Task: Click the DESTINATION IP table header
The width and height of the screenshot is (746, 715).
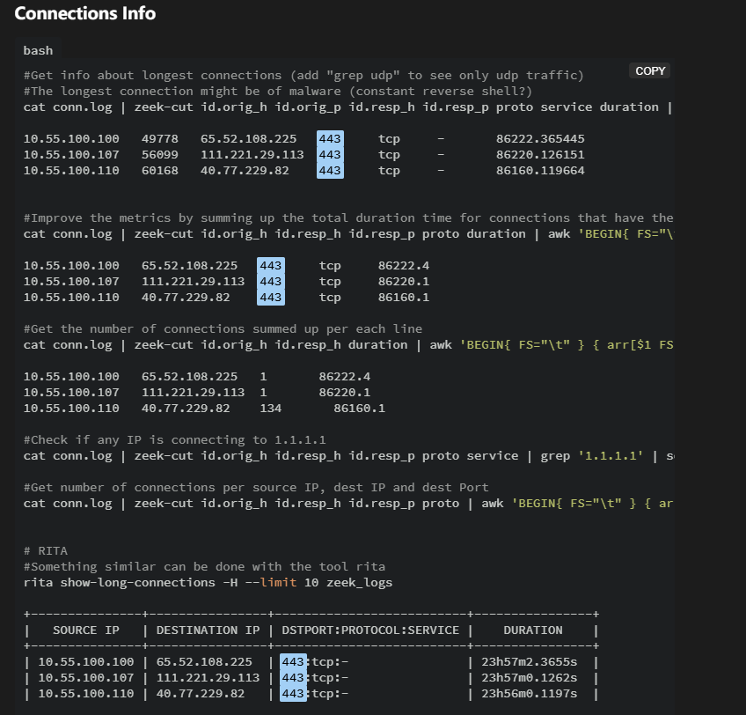Action: coord(208,630)
